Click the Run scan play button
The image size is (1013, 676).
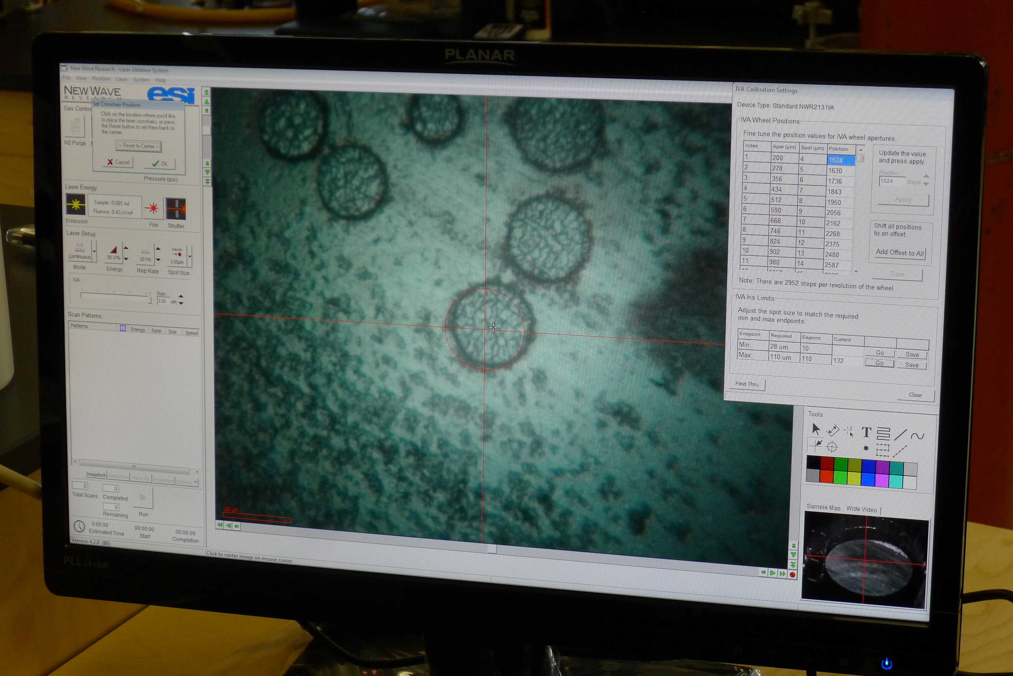(143, 498)
